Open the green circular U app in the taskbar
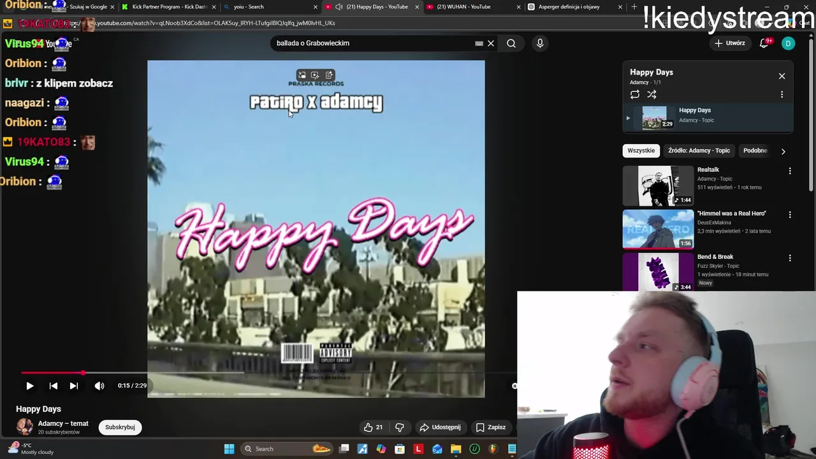 (x=474, y=449)
